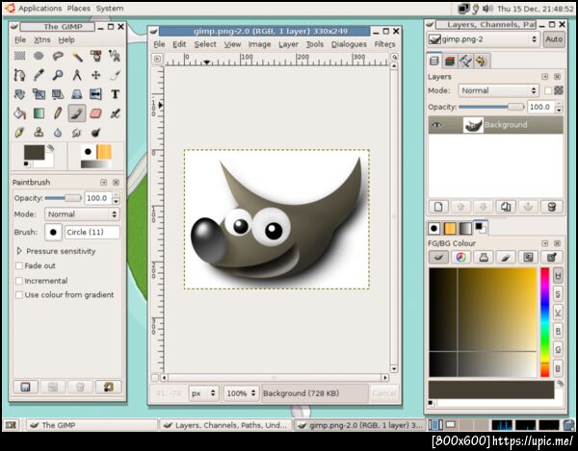Open the Xtns menu in toolbox

42,40
